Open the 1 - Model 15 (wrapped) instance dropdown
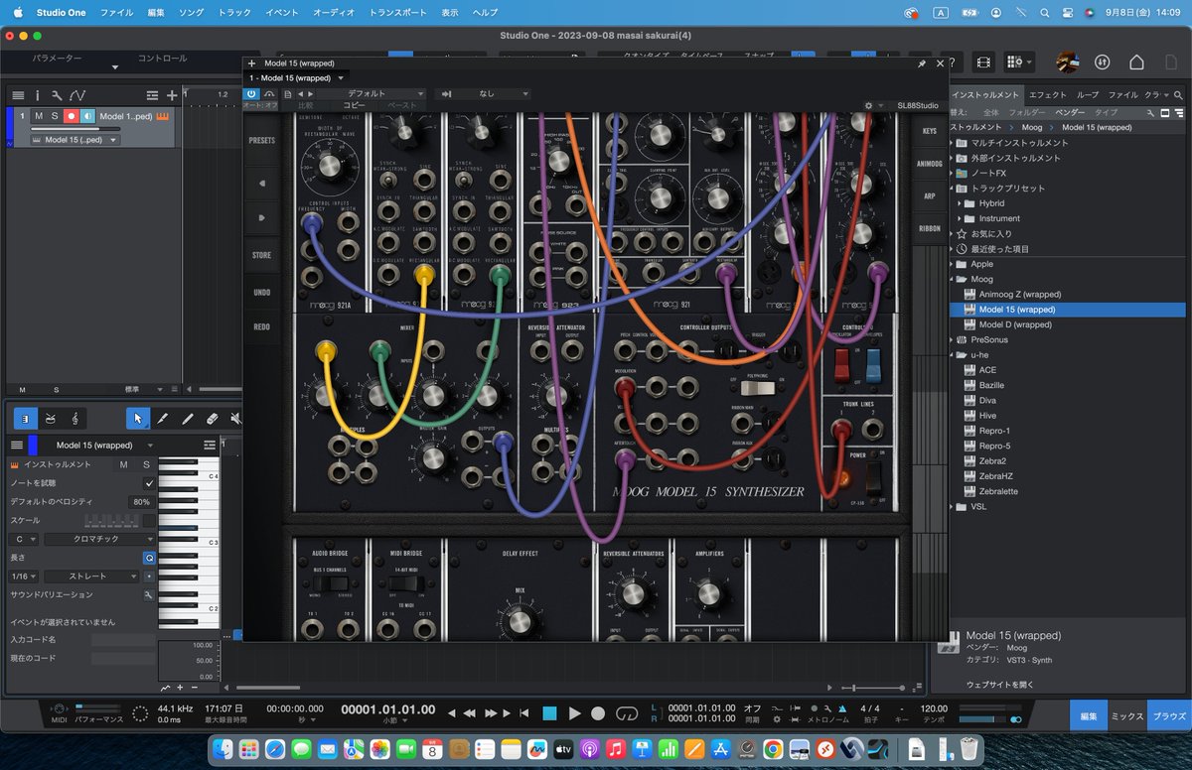Screen dimensions: 1192x770 point(298,77)
